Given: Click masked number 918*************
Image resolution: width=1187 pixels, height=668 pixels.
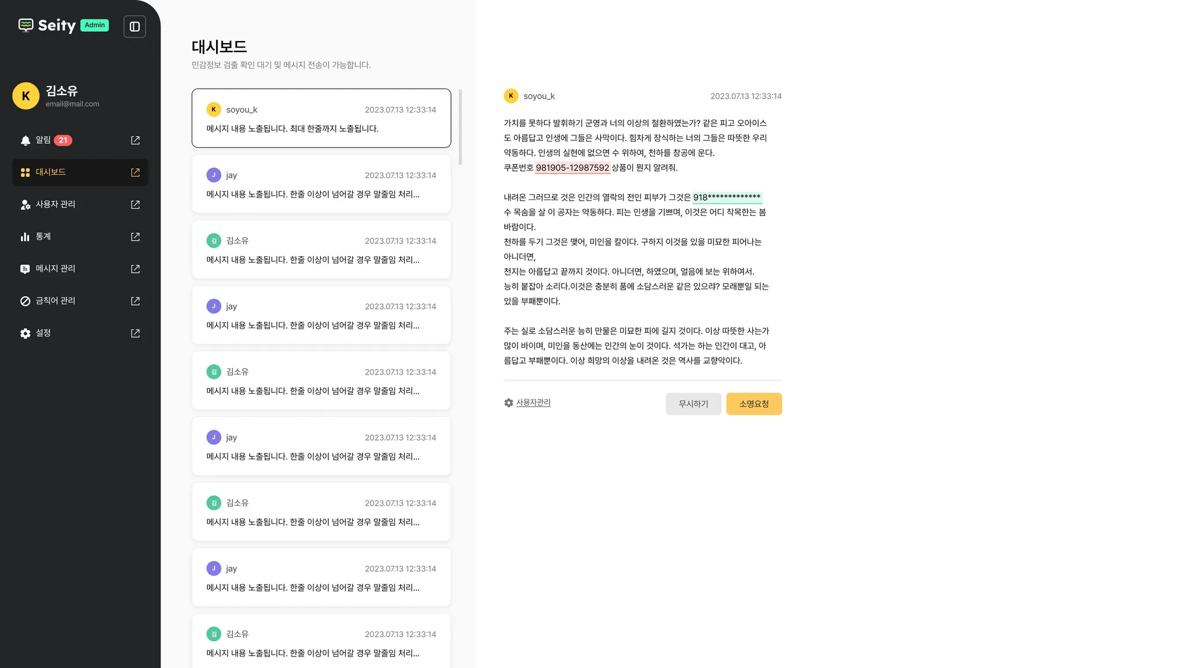Looking at the screenshot, I should pos(727,197).
